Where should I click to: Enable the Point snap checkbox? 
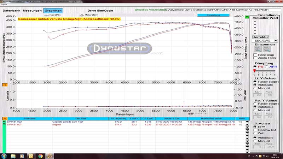255,55
